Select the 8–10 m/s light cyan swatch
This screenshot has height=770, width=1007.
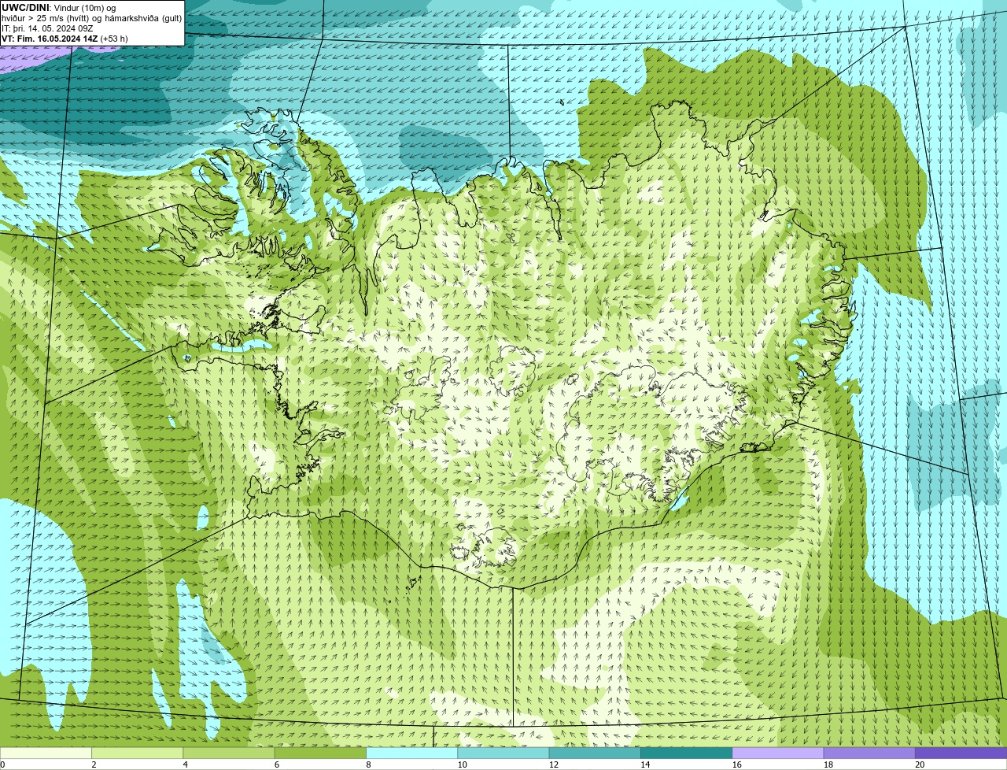[x=412, y=753]
